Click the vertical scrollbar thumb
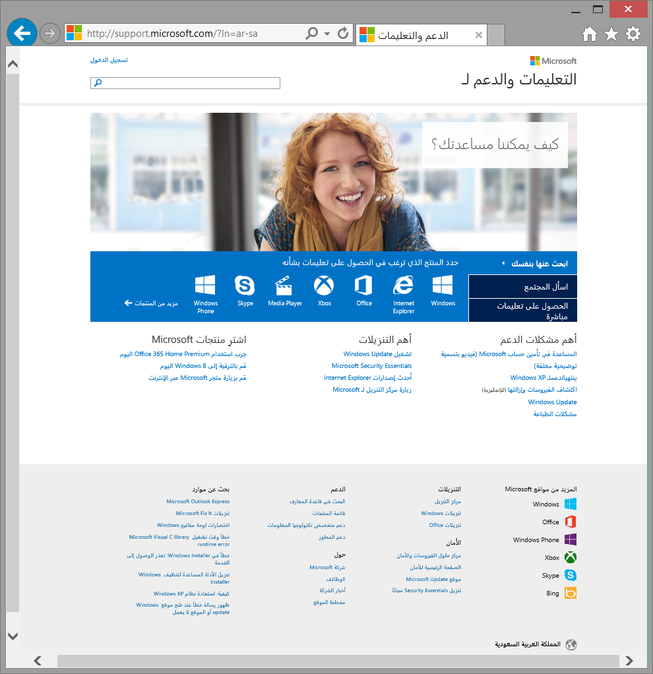This screenshot has width=653, height=674. [13, 342]
